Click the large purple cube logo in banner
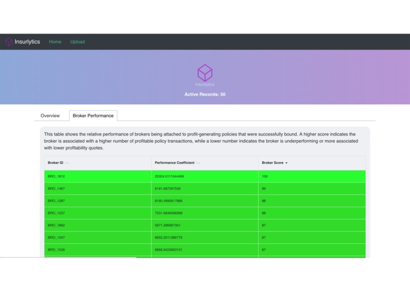This screenshot has height=291, width=410. 205,73
